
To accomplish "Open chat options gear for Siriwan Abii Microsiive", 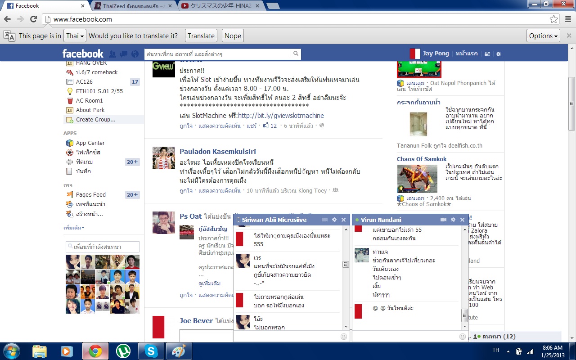I will (334, 220).
